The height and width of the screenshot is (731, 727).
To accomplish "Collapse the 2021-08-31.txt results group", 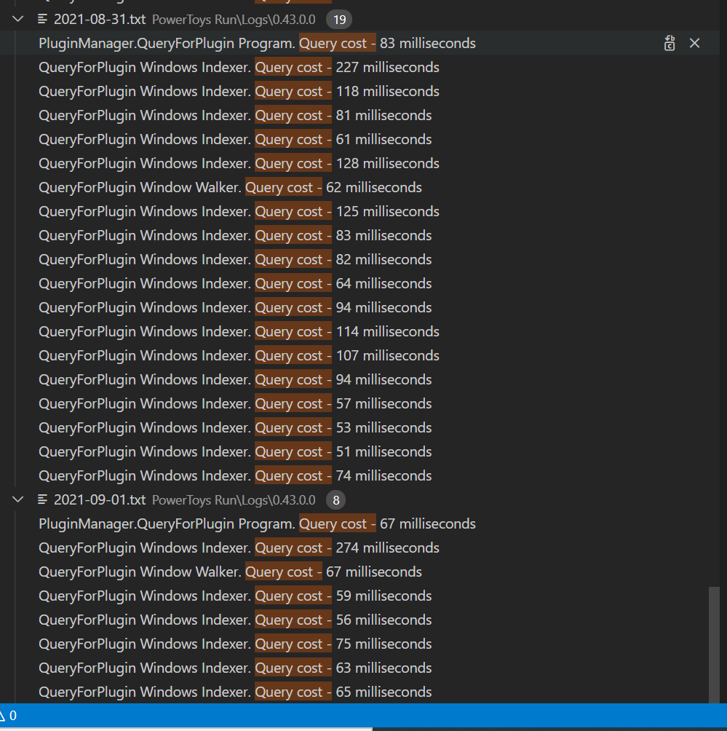I will click(x=17, y=19).
